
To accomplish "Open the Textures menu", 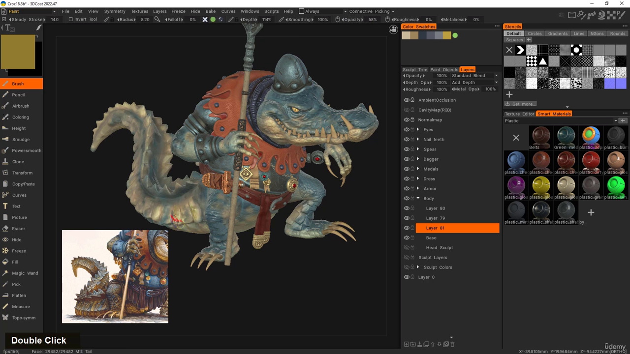I will [x=139, y=11].
